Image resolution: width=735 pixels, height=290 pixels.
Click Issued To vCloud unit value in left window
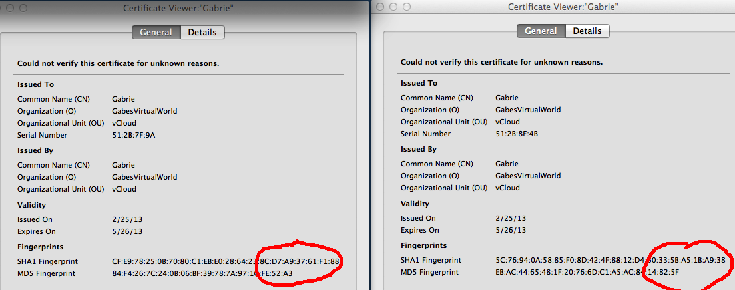point(124,124)
